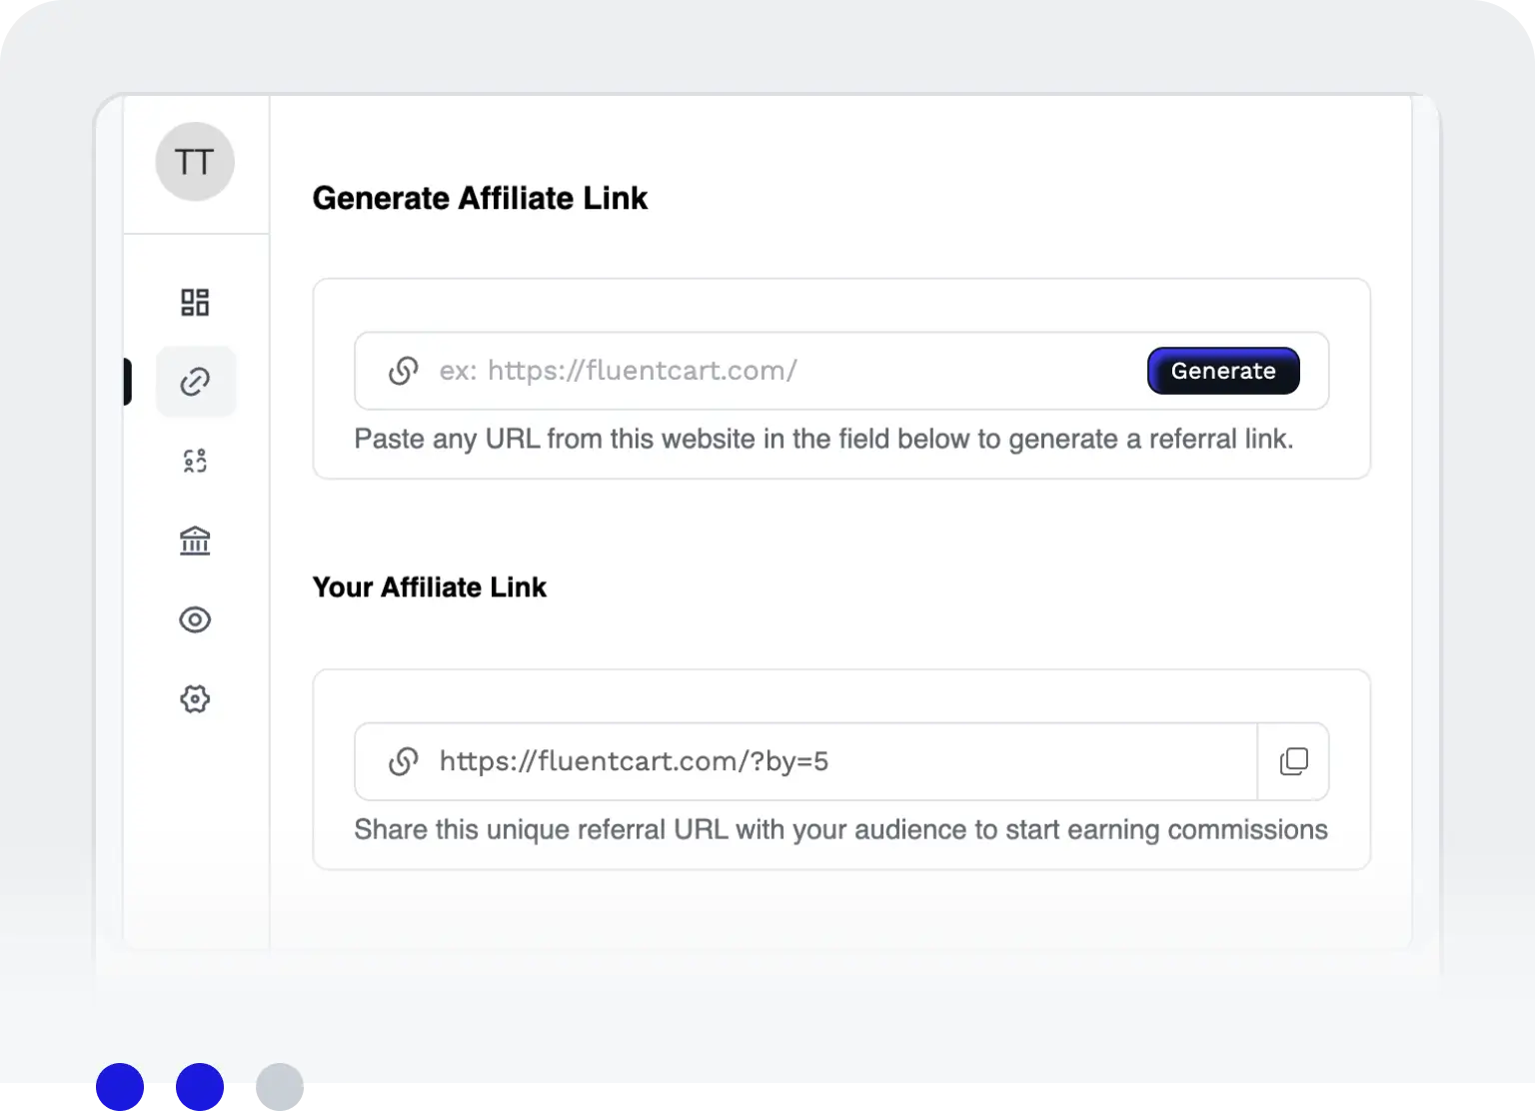
Task: Open the TT profile avatar
Action: [195, 161]
